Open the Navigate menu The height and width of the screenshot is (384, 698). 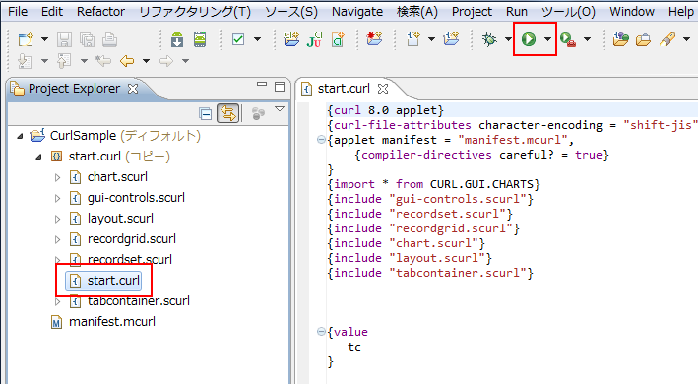[x=357, y=12]
